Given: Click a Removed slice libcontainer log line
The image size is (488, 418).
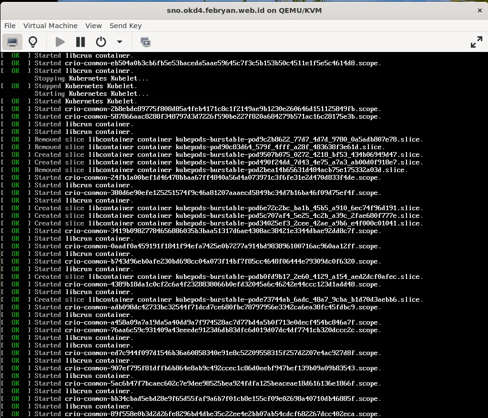Looking at the screenshot, I should (143, 139).
